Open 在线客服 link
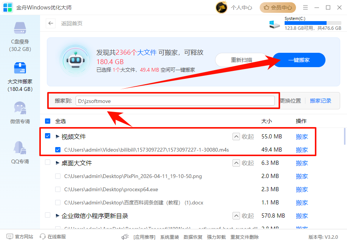 click(57, 237)
